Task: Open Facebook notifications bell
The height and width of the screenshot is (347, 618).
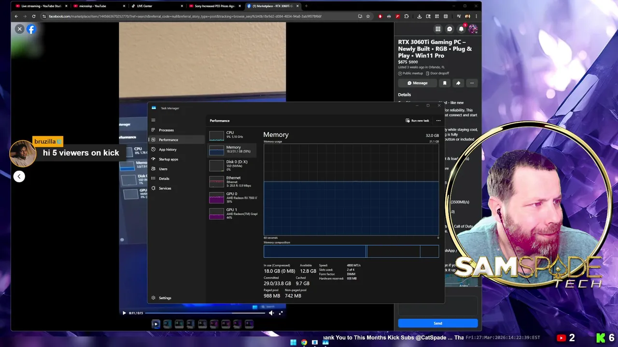Action: click(462, 29)
